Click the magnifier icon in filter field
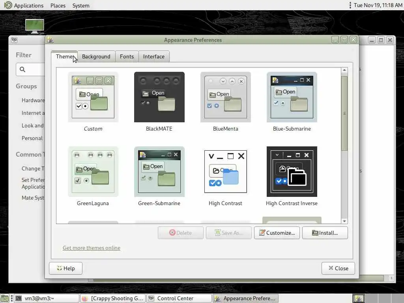Viewport: 404px width, 303px height. click(22, 69)
